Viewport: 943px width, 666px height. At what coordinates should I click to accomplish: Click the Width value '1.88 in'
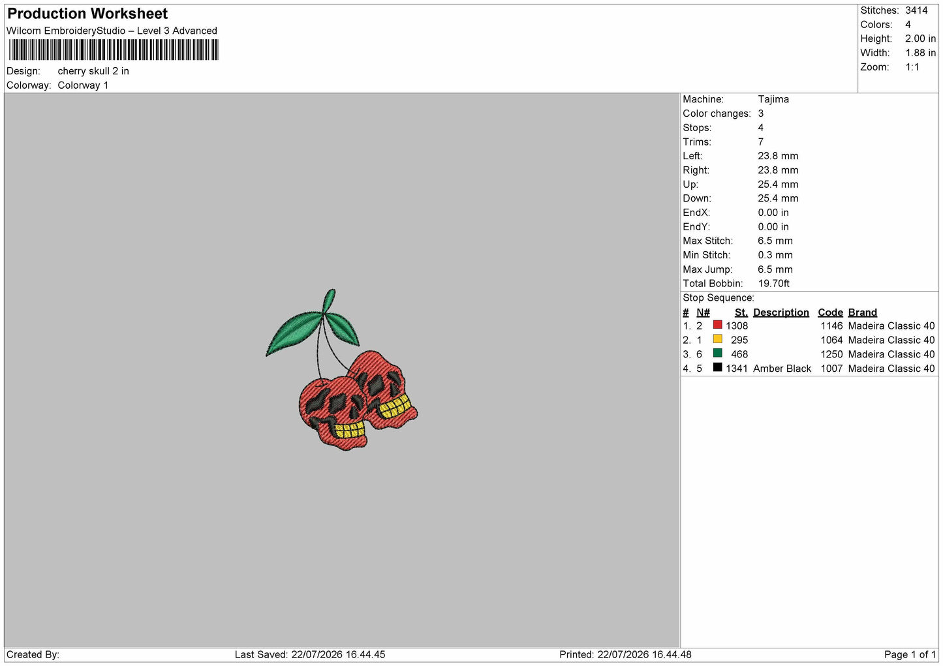(920, 53)
